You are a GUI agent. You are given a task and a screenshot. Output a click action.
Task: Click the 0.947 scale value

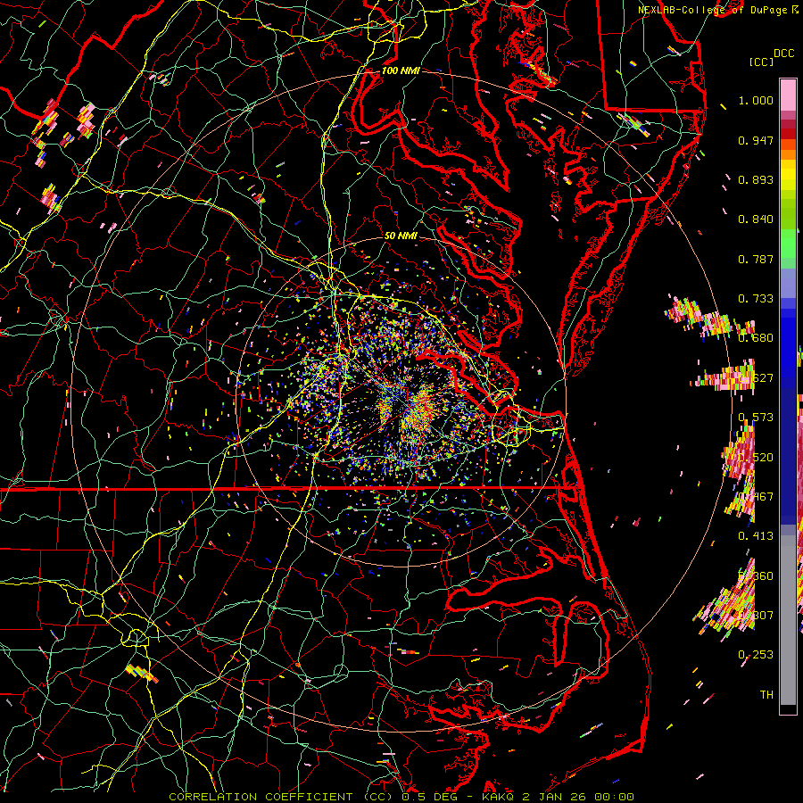(756, 140)
